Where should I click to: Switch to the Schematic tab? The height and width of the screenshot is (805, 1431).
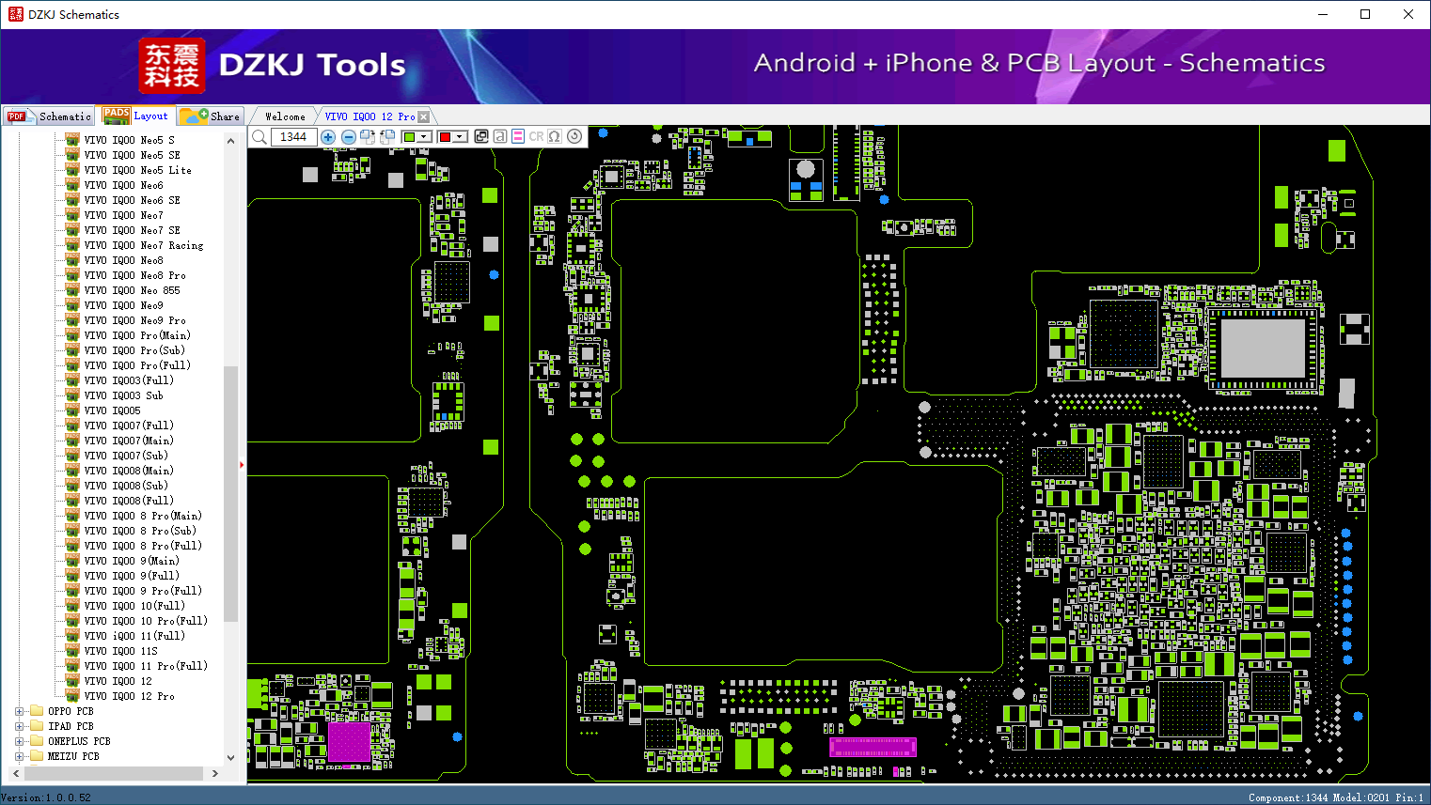[49, 116]
